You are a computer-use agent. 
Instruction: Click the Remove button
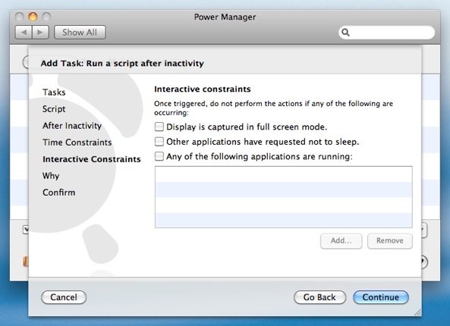click(x=390, y=241)
